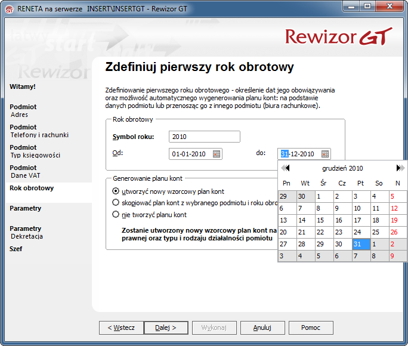The height and width of the screenshot is (346, 408).
Task: Click the Rewizor GT app icon in title bar
Action: coord(8,8)
